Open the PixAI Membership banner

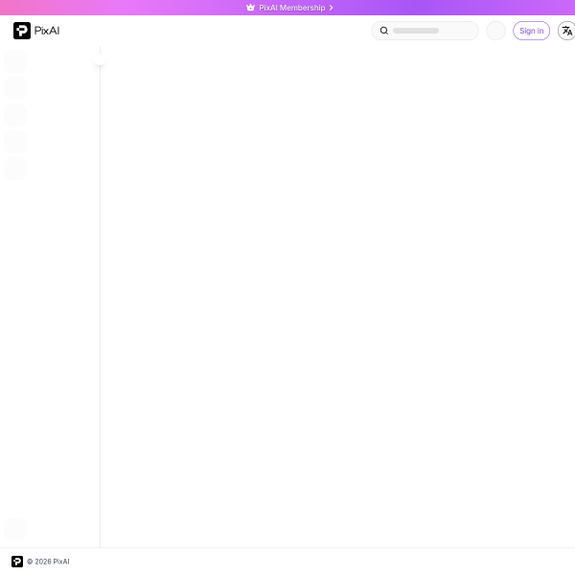tap(287, 8)
